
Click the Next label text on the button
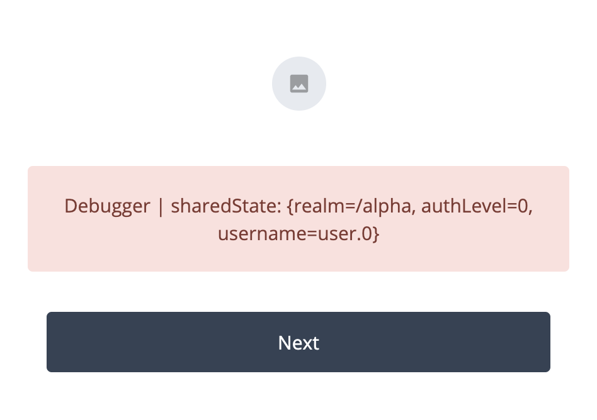(x=298, y=343)
